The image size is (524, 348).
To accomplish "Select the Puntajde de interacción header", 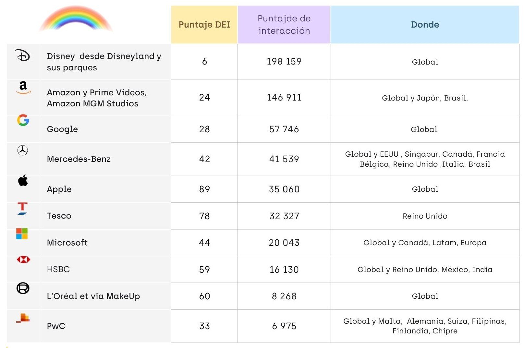I will tap(284, 25).
